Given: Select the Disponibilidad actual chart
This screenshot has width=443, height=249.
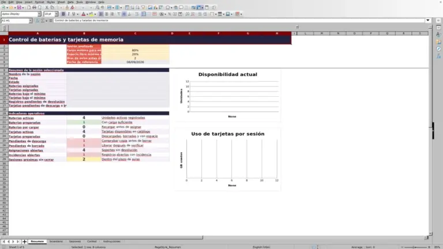Looking at the screenshot, I should click(228, 96).
